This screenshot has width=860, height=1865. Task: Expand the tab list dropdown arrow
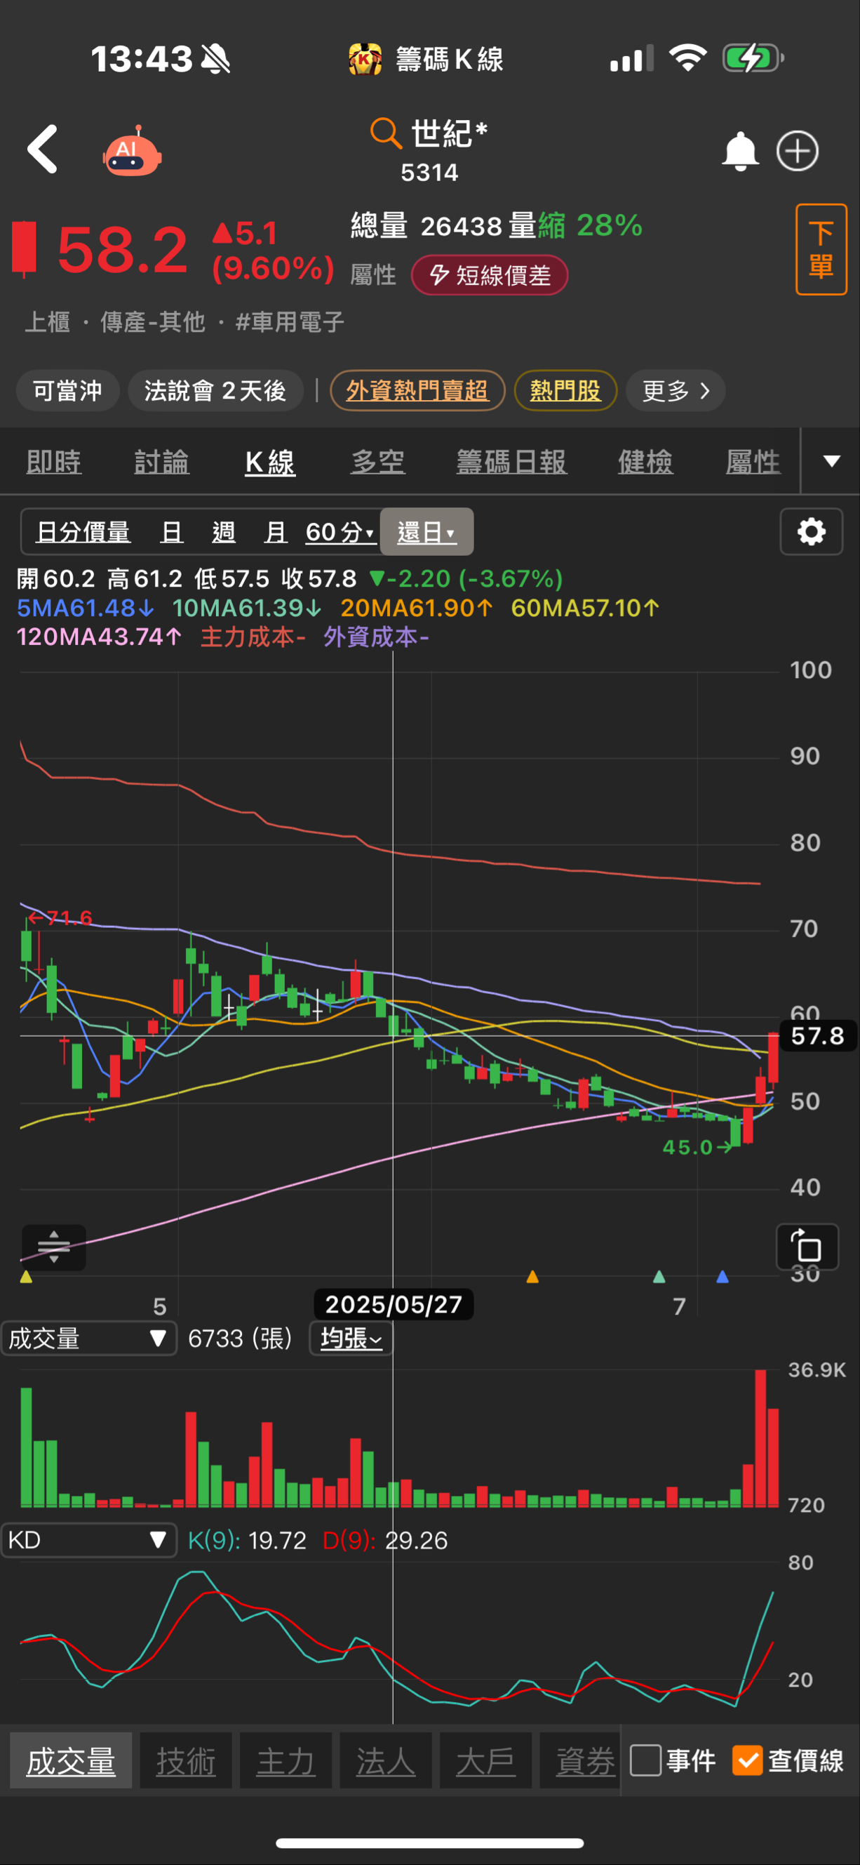click(831, 461)
